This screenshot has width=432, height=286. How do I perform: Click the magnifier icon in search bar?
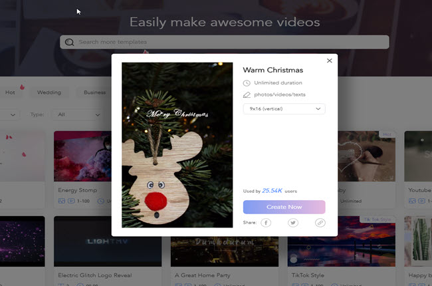click(x=69, y=43)
